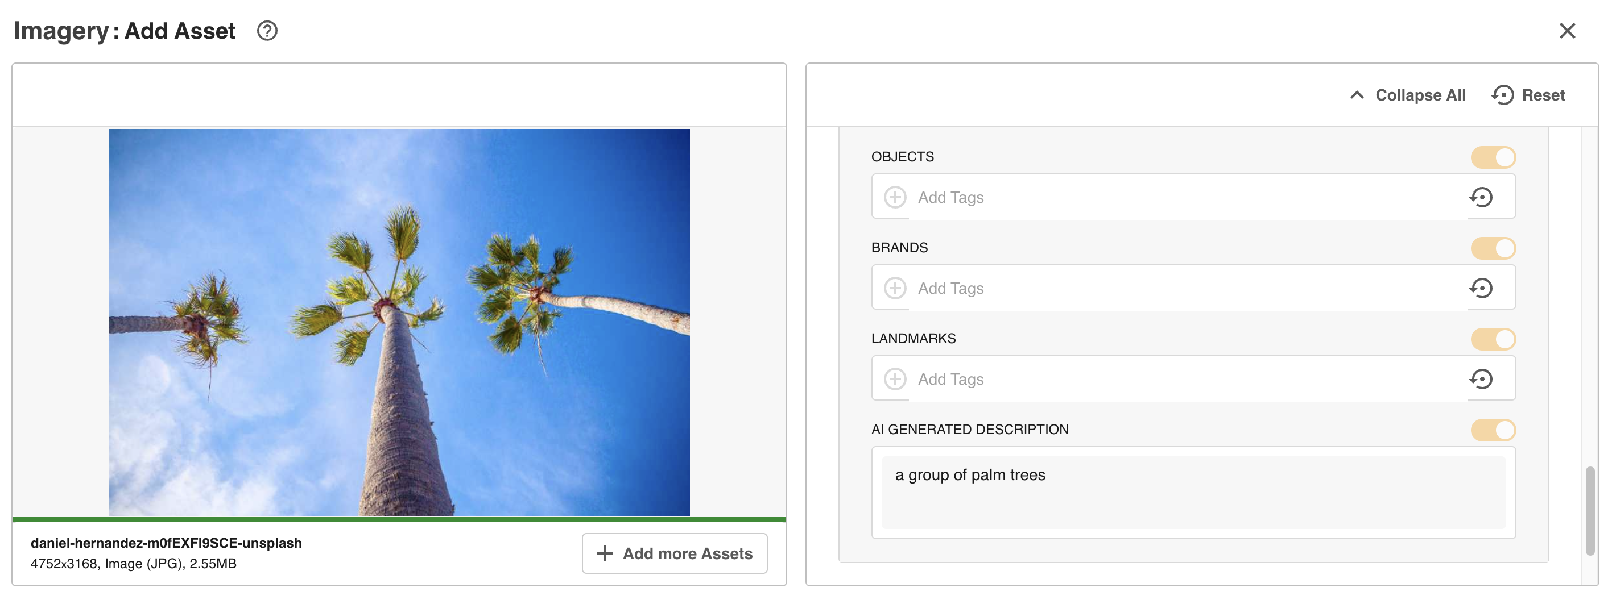This screenshot has height=600, width=1612.
Task: Click the Reset button at top
Action: [1528, 95]
